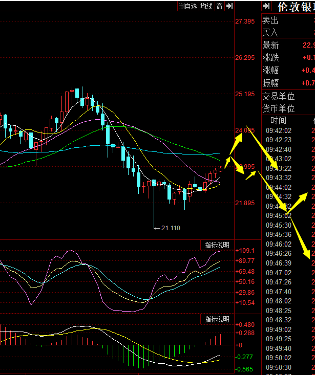Select the 09:46:39 tick row

tap(290, 263)
